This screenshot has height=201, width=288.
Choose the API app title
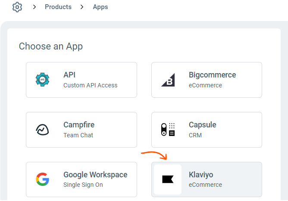pos(69,75)
